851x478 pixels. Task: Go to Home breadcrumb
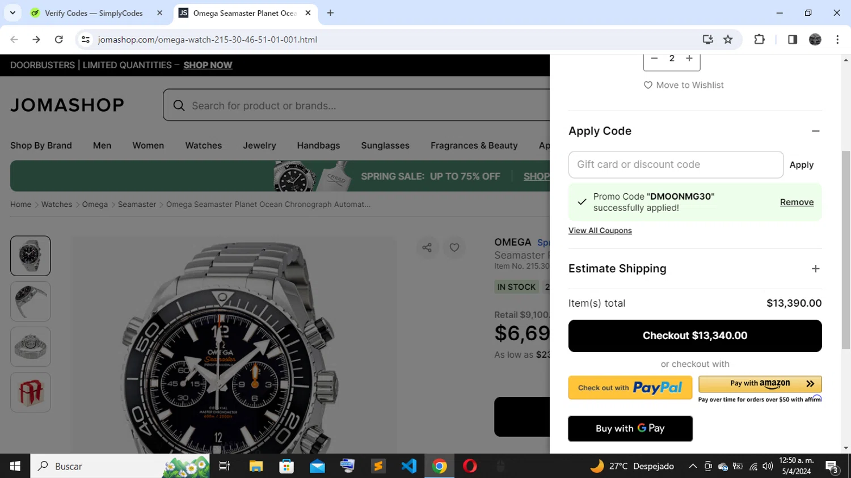pos(20,204)
